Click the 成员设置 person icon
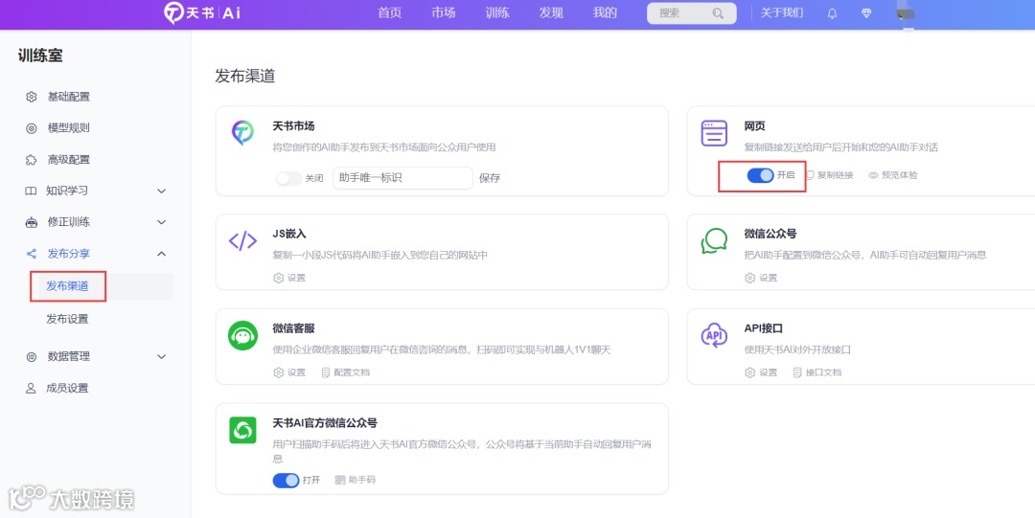Image resolution: width=1035 pixels, height=518 pixels. pyautogui.click(x=31, y=388)
